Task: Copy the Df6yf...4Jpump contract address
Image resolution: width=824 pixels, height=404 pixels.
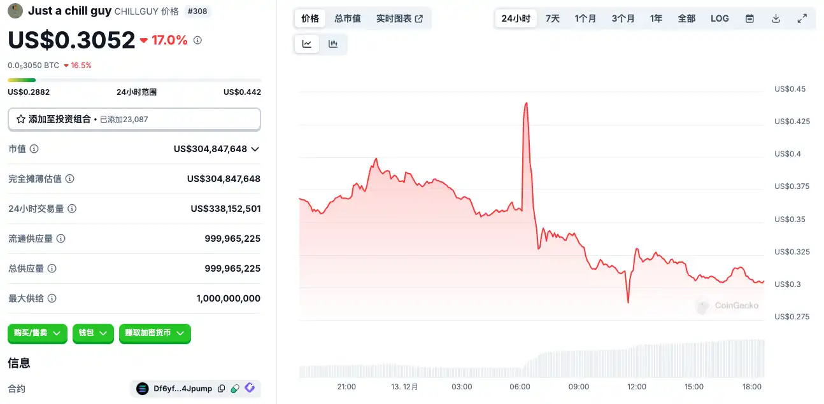Action: pyautogui.click(x=222, y=388)
